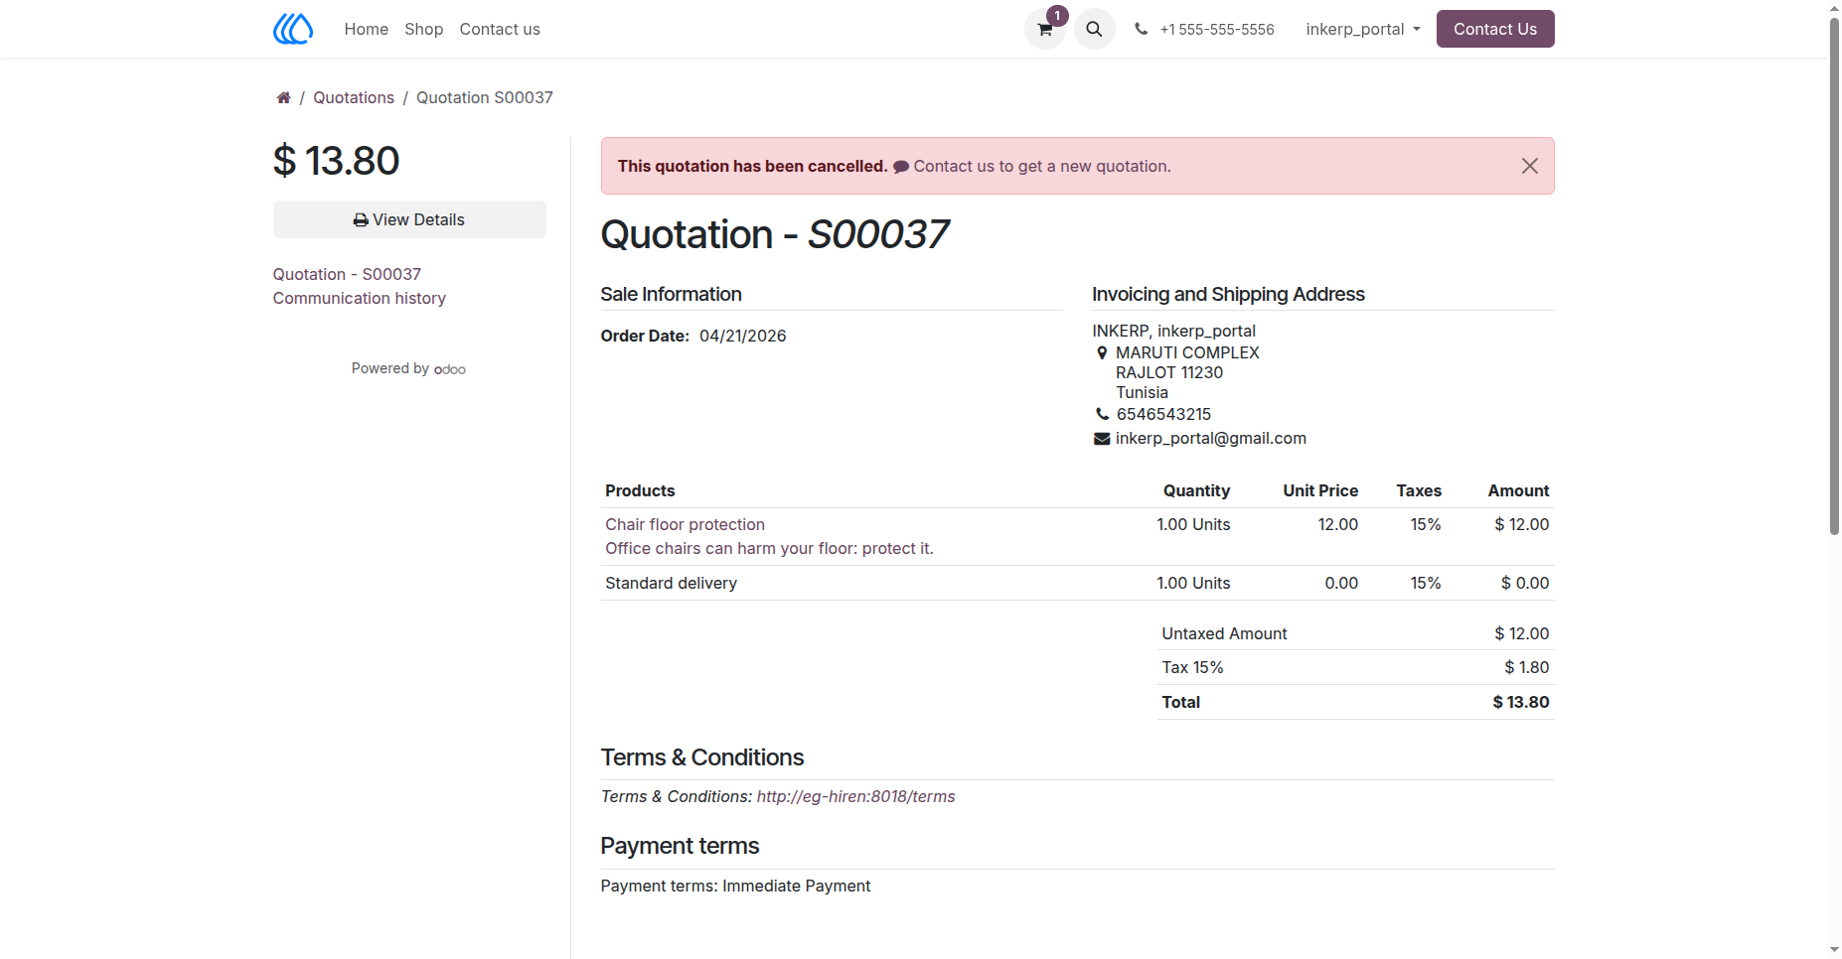This screenshot has width=1842, height=959.
Task: Click the RAJLOT 11230 address line
Action: tap(1169, 372)
